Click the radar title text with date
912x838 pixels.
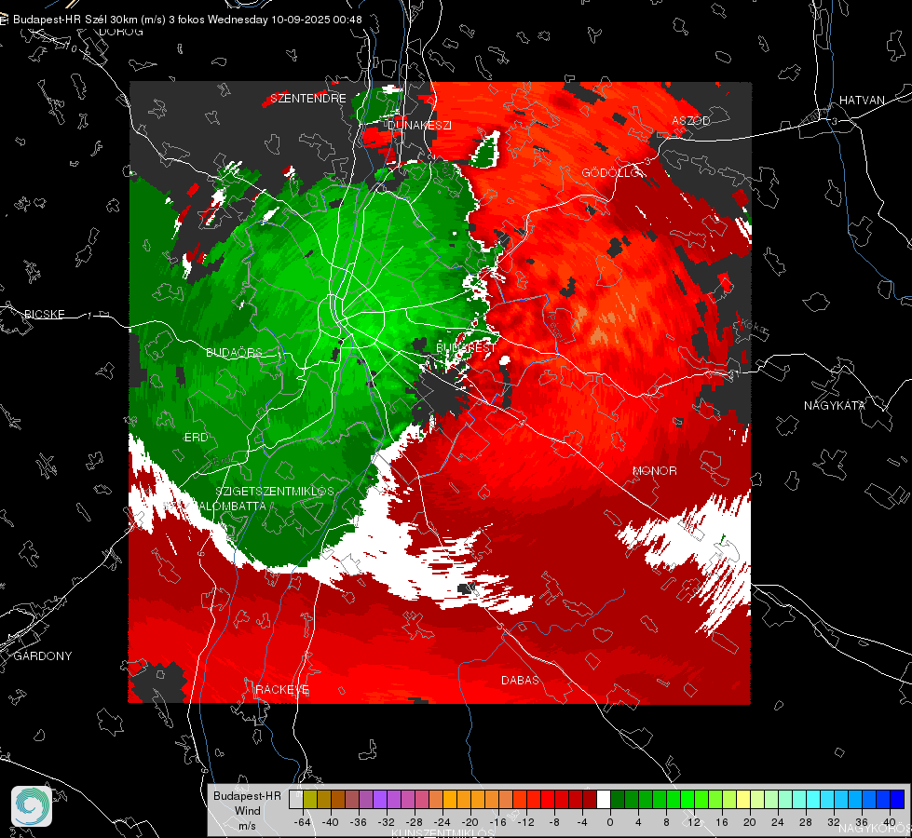point(187,20)
